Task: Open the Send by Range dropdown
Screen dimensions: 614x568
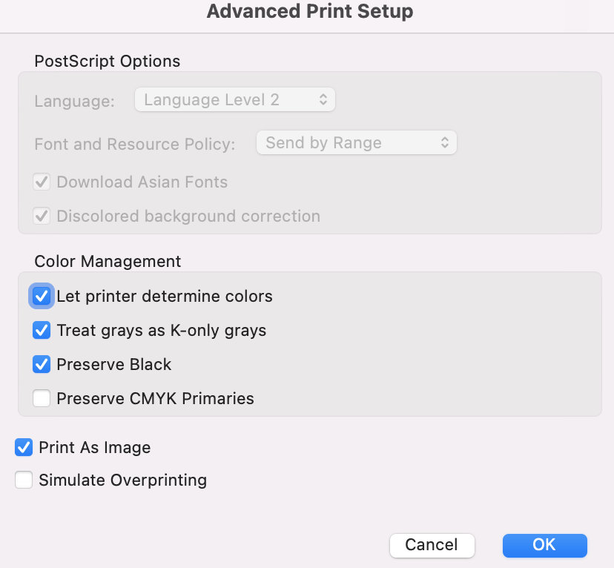Action: point(356,143)
